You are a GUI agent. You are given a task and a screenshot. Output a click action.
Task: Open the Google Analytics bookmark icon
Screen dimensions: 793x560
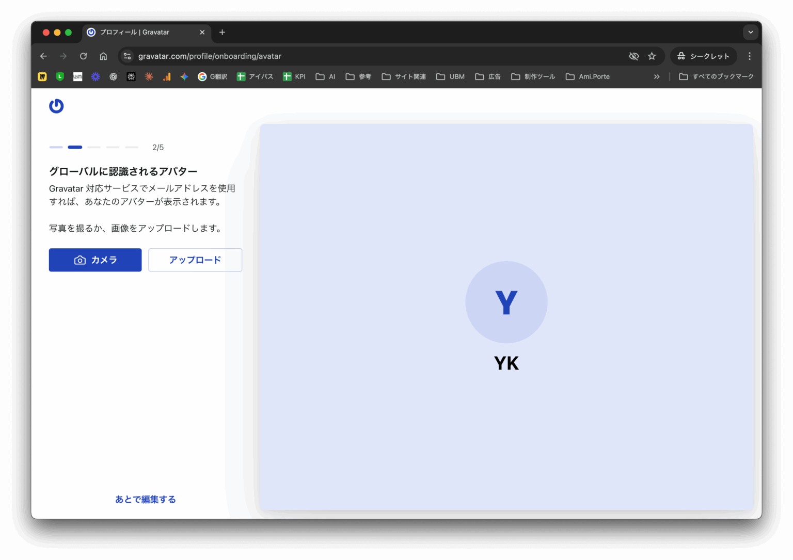[167, 76]
